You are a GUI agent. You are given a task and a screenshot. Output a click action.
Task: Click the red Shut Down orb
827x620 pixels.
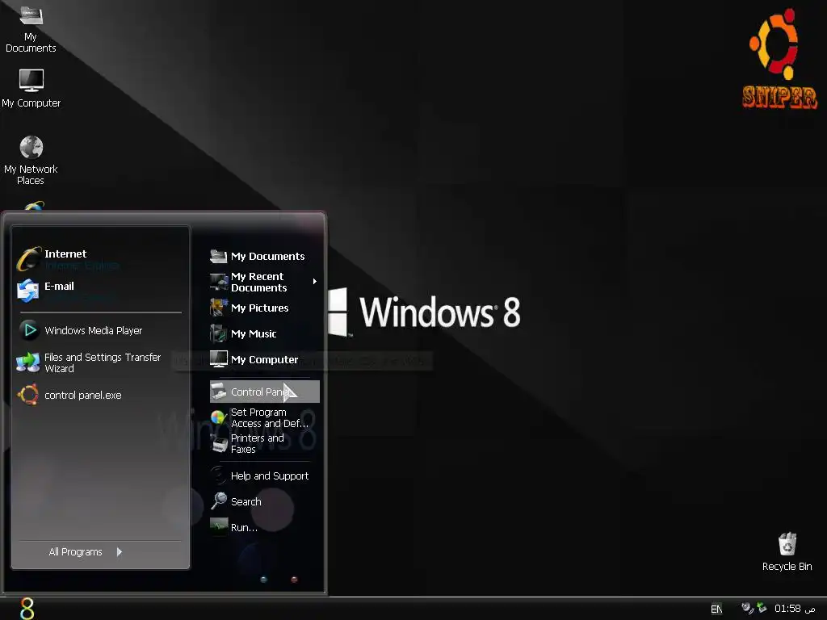tap(294, 580)
